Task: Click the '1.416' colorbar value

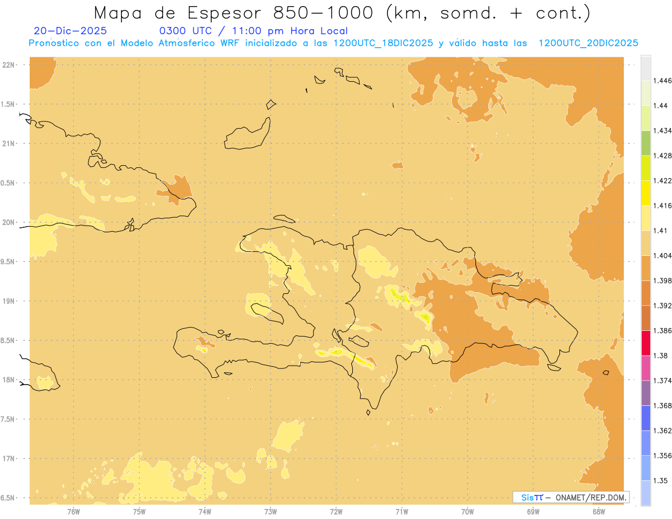Action: 662,205
